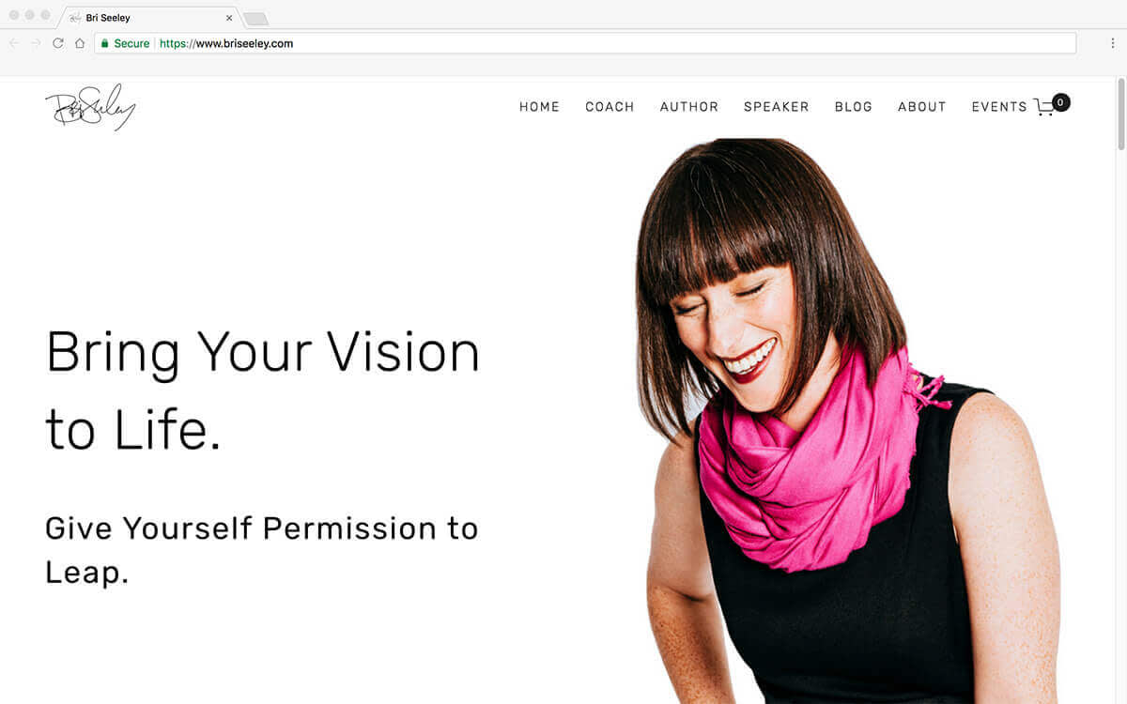Select the ABOUT navigation item
Screen dimensions: 1127x704
pos(922,107)
